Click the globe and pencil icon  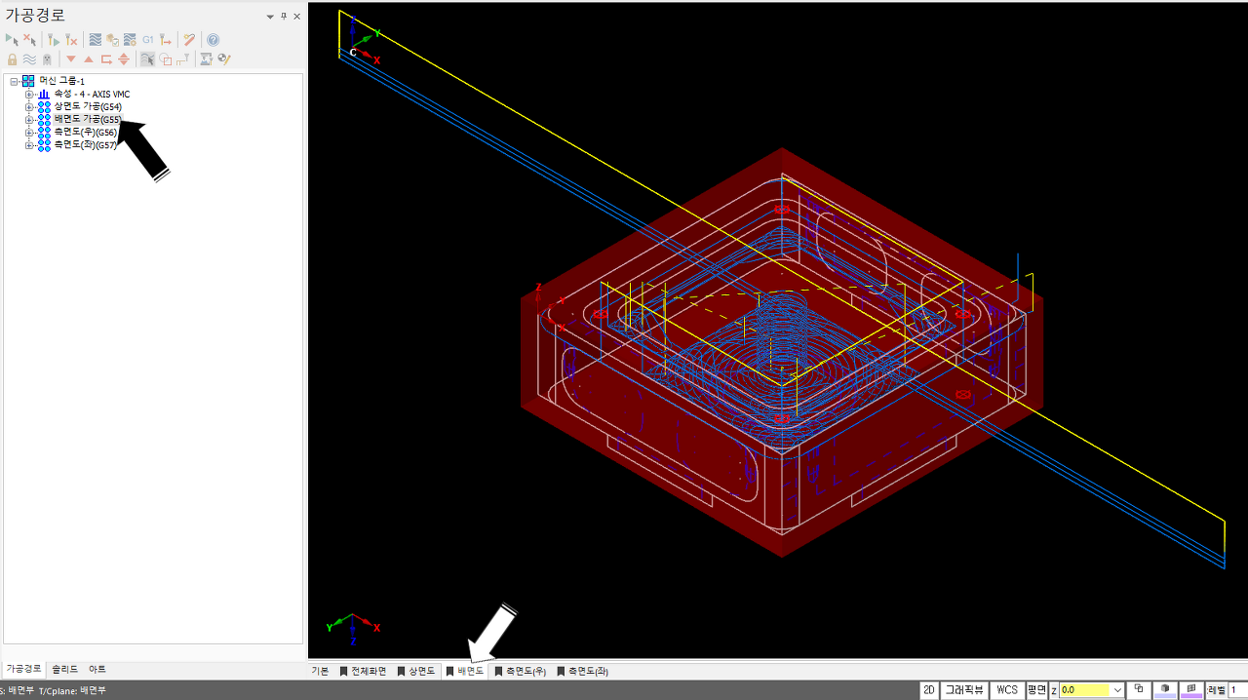tap(224, 59)
